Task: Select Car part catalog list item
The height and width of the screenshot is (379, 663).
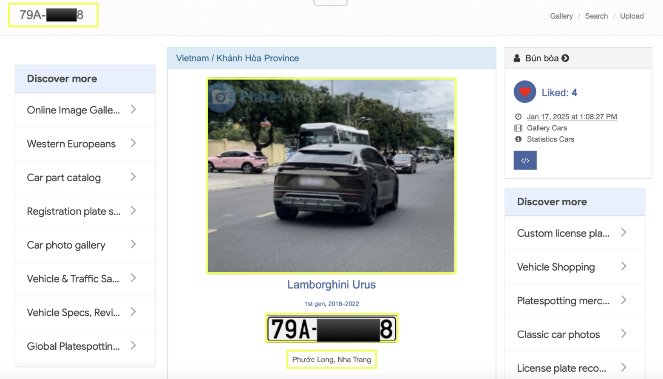Action: 85,178
